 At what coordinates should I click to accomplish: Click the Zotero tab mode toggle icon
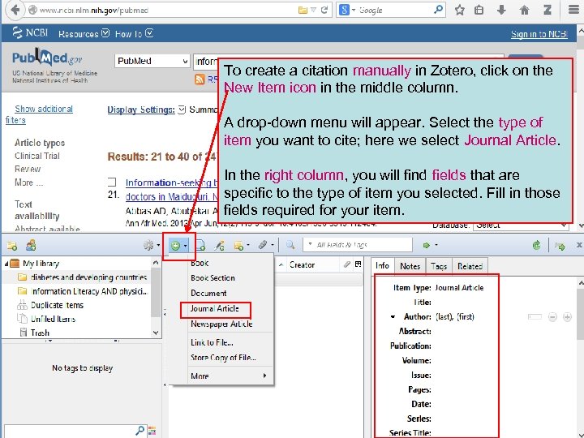coord(560,246)
